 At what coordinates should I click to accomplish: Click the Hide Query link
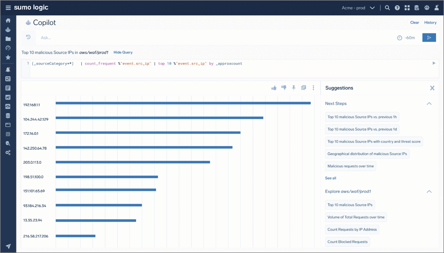click(123, 52)
